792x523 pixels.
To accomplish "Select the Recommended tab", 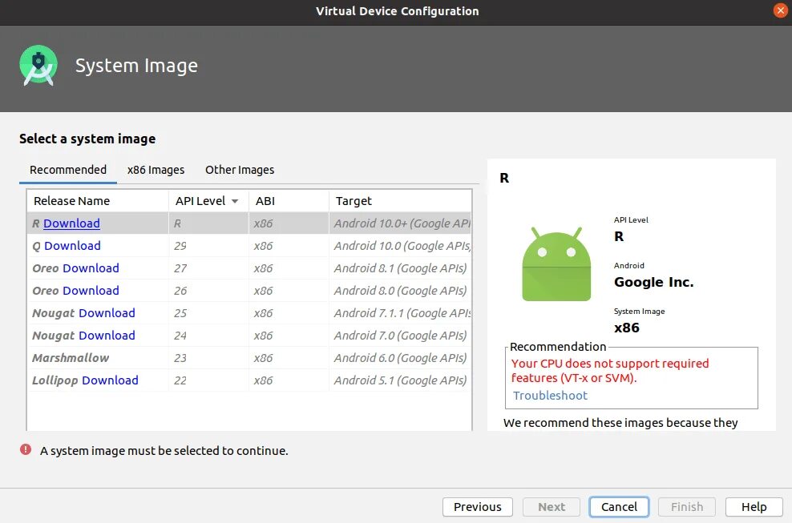I will [68, 170].
